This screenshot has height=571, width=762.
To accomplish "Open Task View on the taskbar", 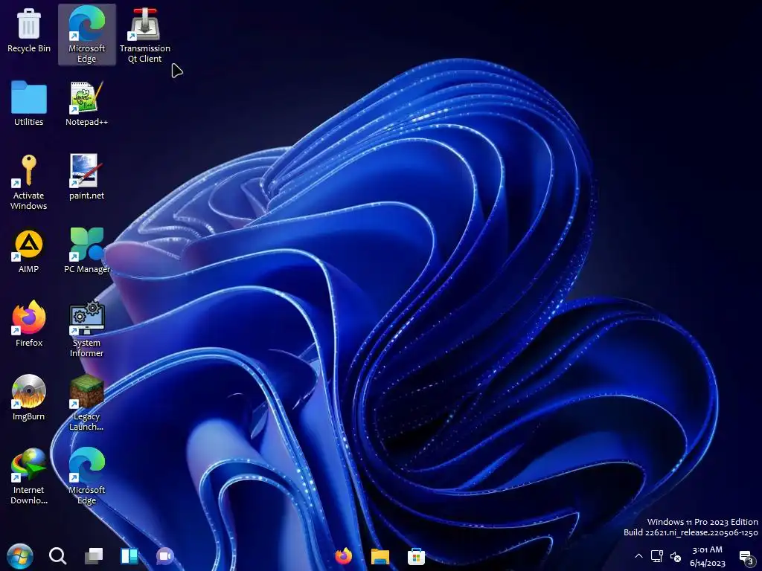I will [94, 556].
